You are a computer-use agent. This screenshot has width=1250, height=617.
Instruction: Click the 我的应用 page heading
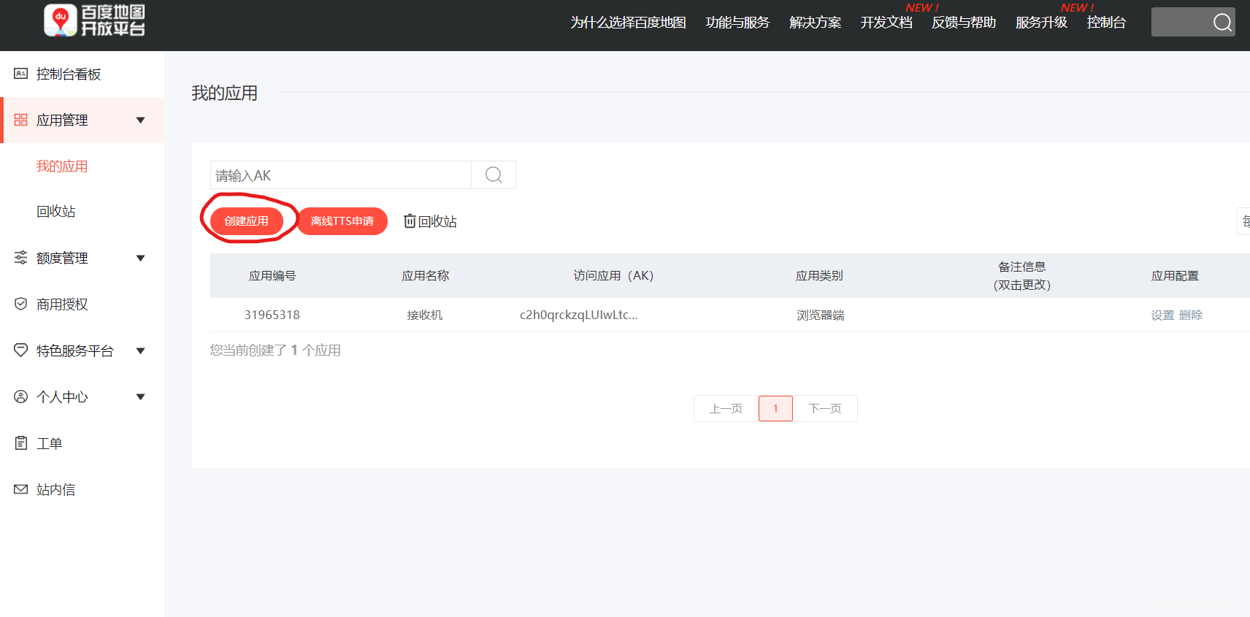pos(224,93)
